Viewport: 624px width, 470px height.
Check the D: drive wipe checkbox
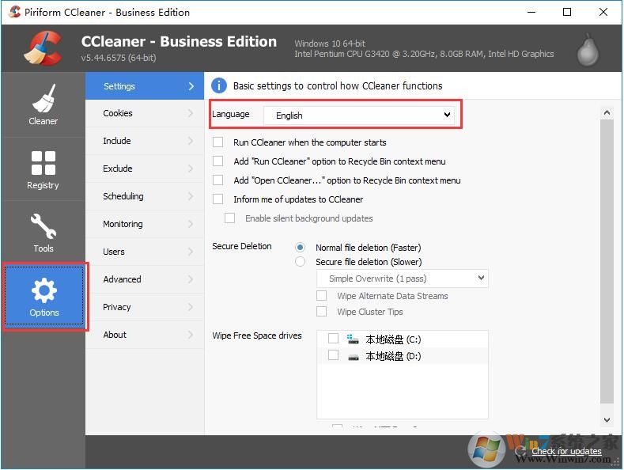(333, 356)
